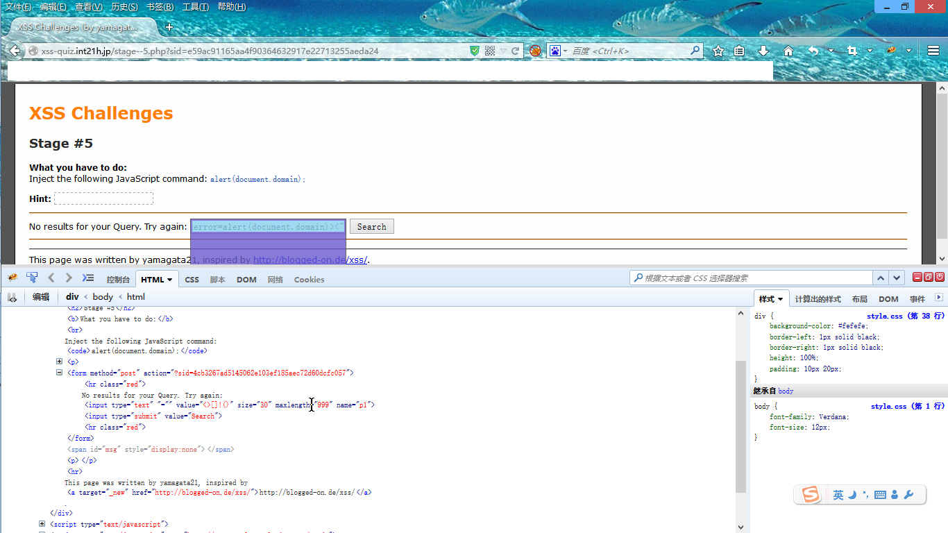948x533 pixels.
Task: Click the Firebug bug icon in devtools
Action: [12, 278]
